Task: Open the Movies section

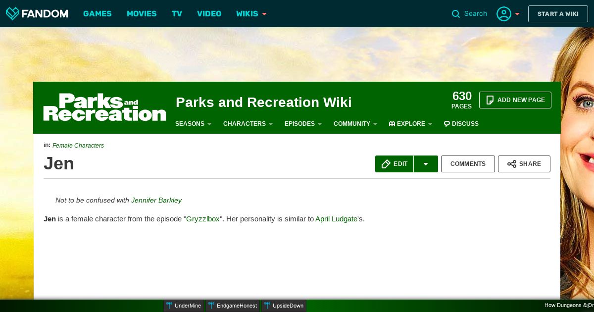Action: tap(142, 14)
